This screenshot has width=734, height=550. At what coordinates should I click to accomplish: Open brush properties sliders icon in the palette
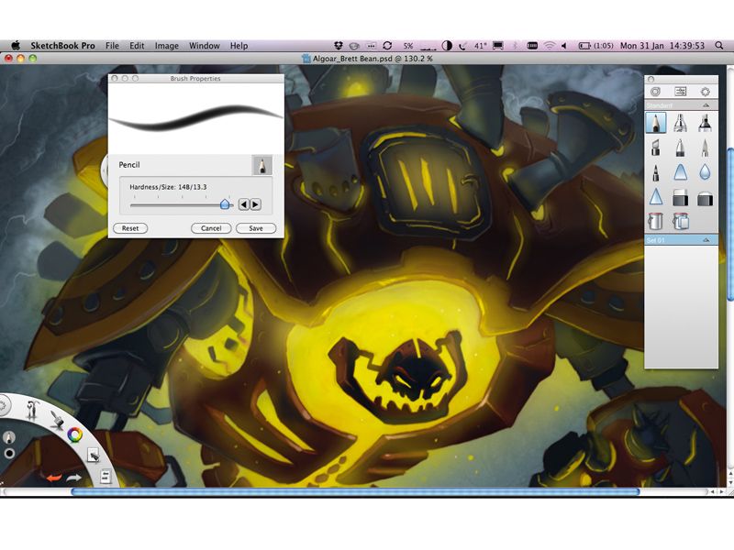pos(680,92)
